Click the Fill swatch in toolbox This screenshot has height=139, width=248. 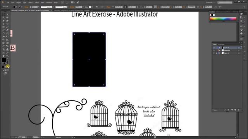[4, 60]
